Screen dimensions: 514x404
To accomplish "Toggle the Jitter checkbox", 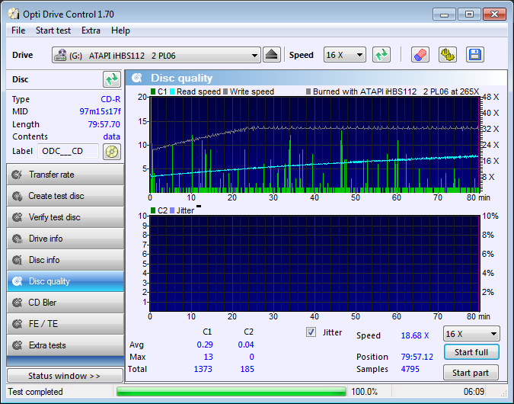I will [311, 332].
